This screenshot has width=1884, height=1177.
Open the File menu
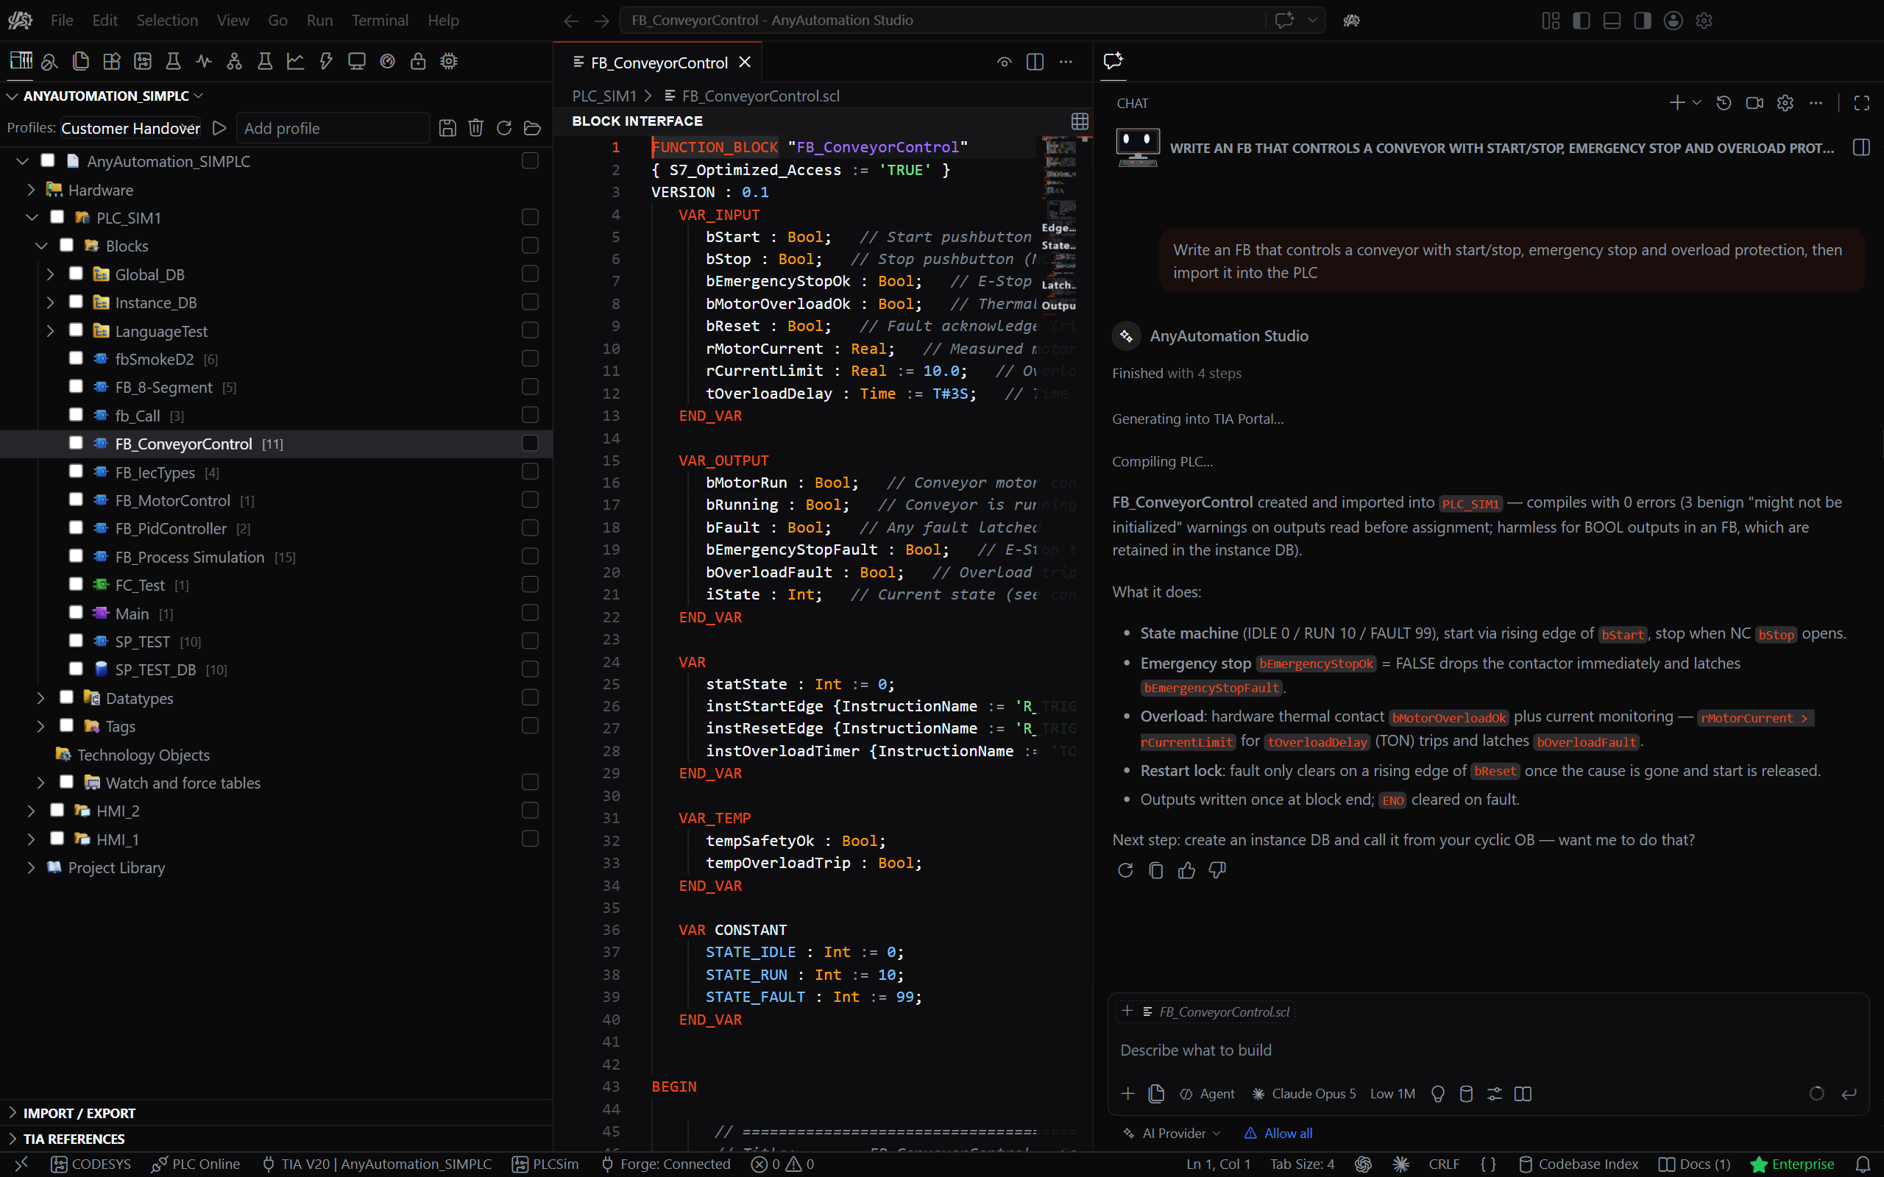(62, 21)
